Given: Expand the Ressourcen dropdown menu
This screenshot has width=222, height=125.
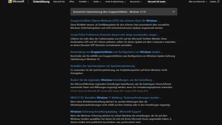Looking at the screenshot, I should point(136,2).
